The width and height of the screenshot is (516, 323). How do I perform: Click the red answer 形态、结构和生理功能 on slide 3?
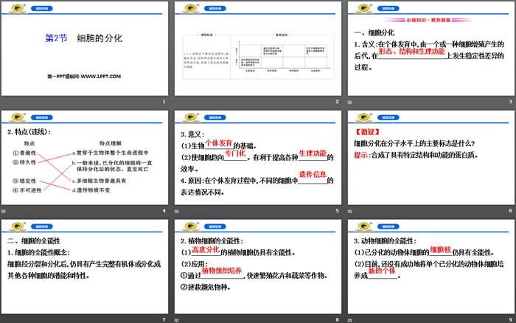[411, 52]
